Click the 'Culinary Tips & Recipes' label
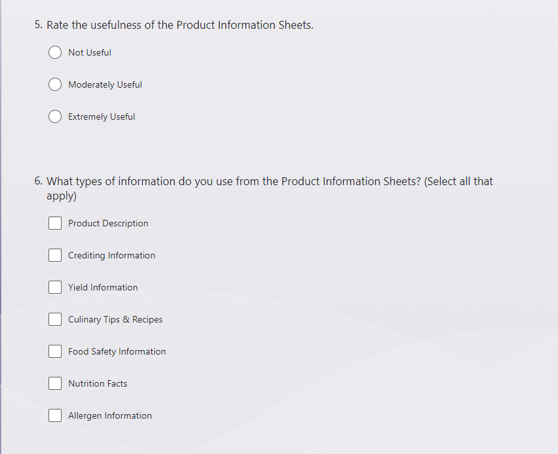 click(x=115, y=319)
